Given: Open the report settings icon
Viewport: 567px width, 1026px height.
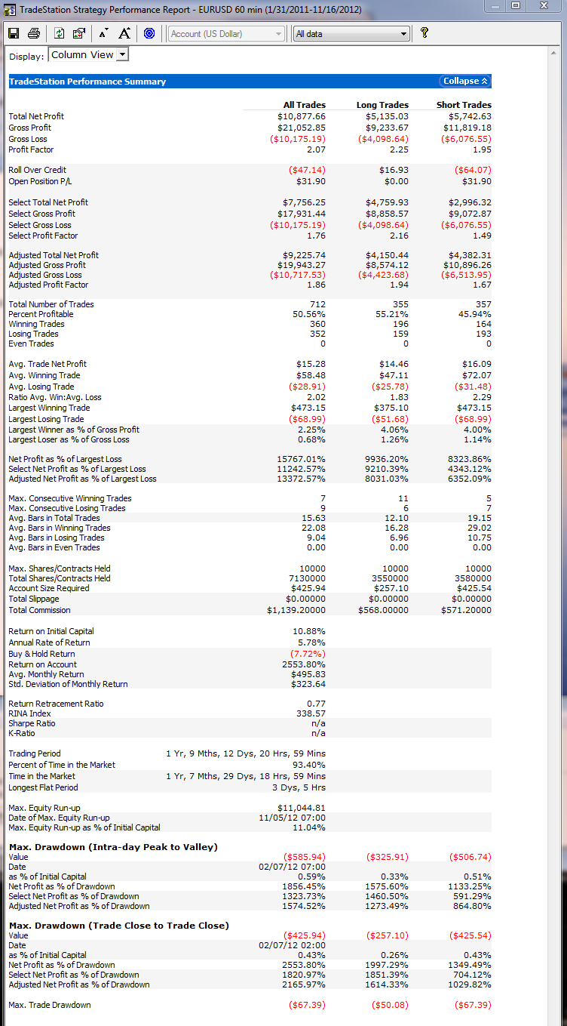Looking at the screenshot, I should click(78, 34).
